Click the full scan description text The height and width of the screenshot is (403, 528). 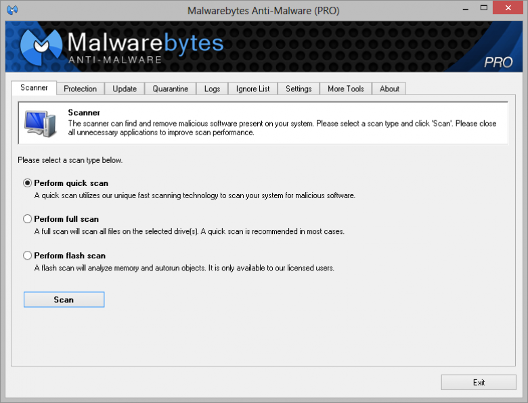point(190,231)
